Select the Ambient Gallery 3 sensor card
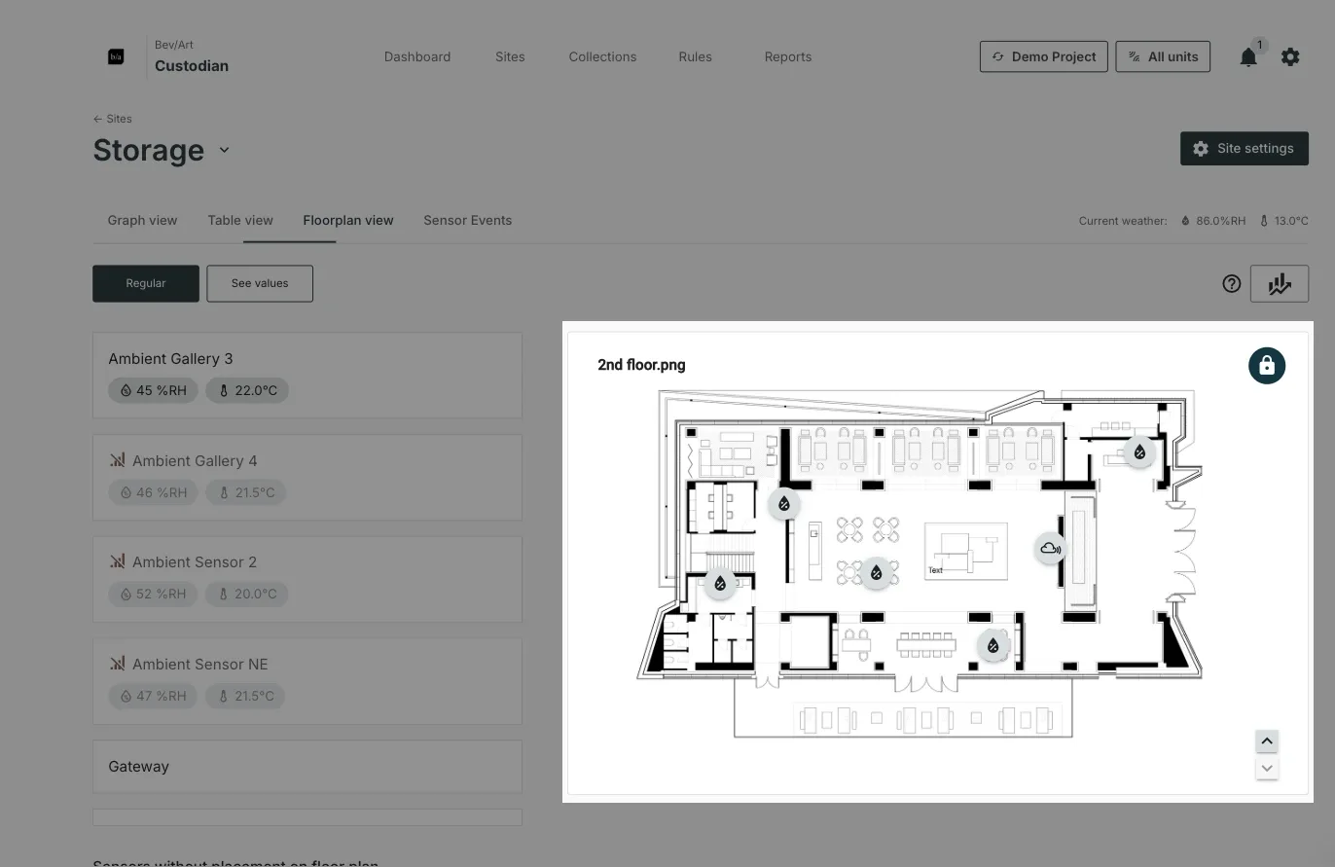This screenshot has height=867, width=1335. (307, 375)
